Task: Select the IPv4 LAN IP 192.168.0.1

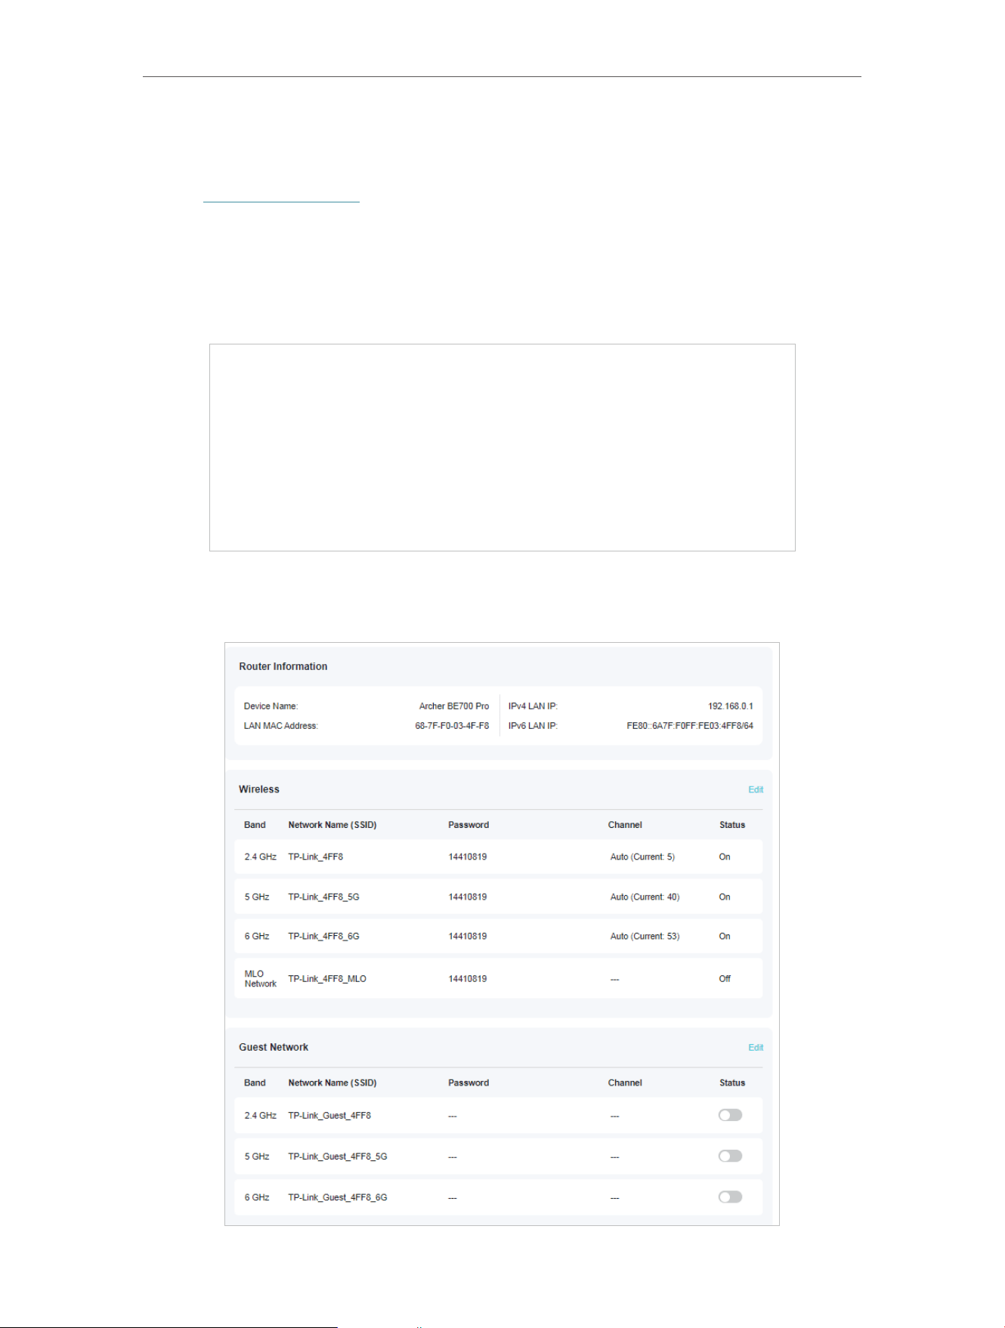Action: [x=730, y=706]
